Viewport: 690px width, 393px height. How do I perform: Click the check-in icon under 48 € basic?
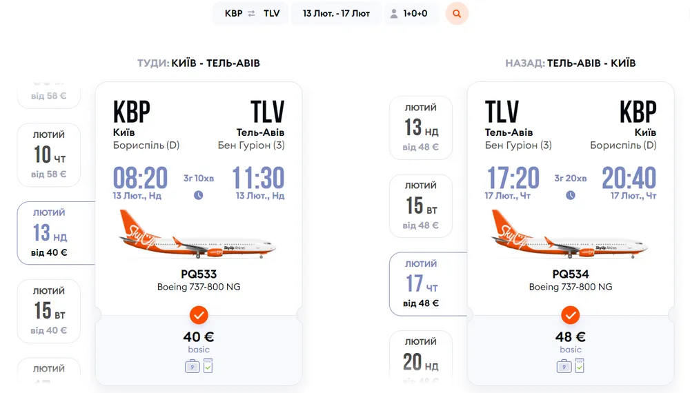tap(580, 365)
